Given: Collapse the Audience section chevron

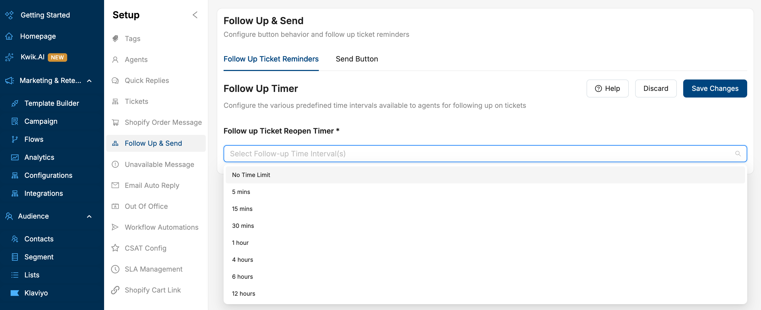Looking at the screenshot, I should [x=89, y=216].
